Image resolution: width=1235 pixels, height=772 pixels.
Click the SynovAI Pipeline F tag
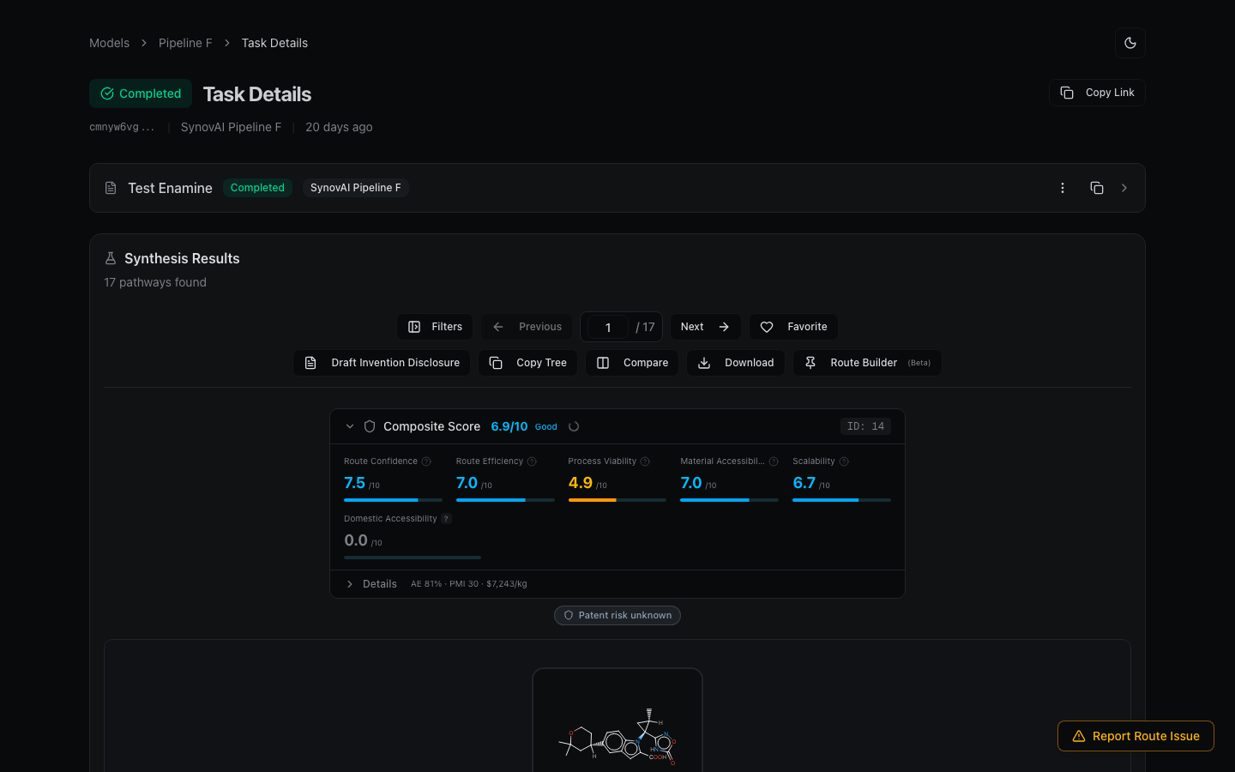tap(355, 188)
